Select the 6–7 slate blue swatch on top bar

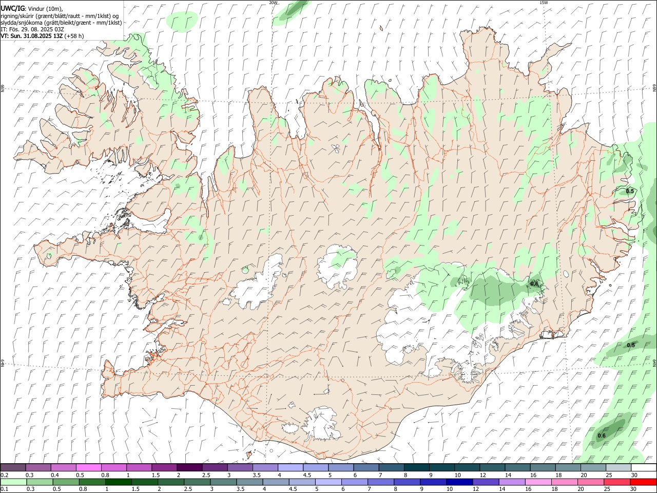click(x=366, y=468)
